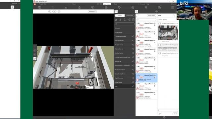
Task: Open the issue chat panel icon
Action: pyautogui.click(x=136, y=12)
